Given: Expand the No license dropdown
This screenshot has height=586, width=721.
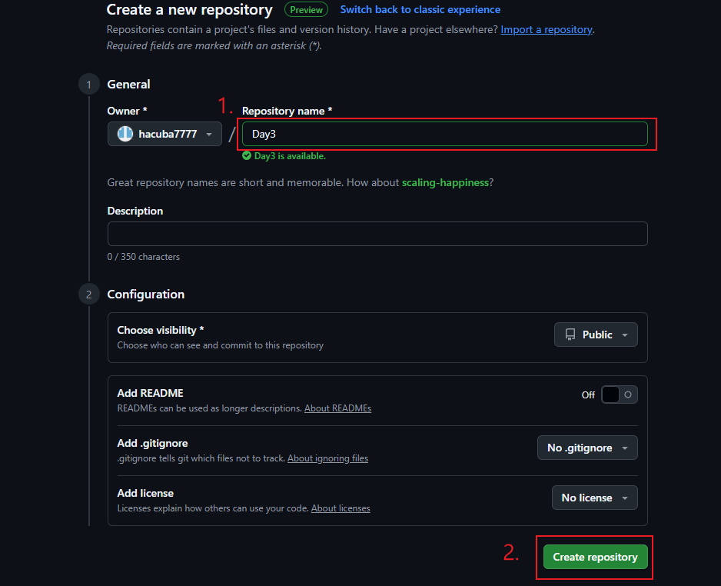Looking at the screenshot, I should point(594,498).
